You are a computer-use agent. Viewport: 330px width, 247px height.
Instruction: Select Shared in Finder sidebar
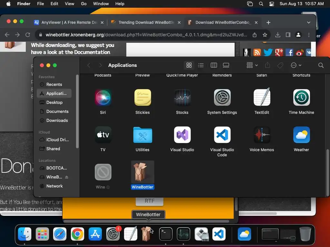(x=54, y=149)
